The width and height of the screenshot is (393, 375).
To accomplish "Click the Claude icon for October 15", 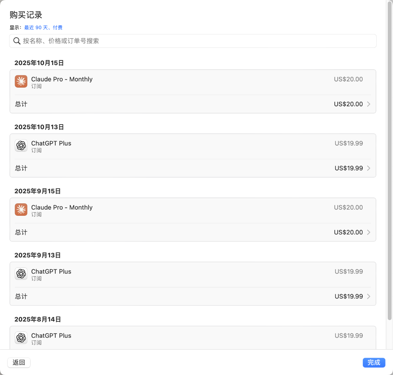I will pyautogui.click(x=21, y=81).
